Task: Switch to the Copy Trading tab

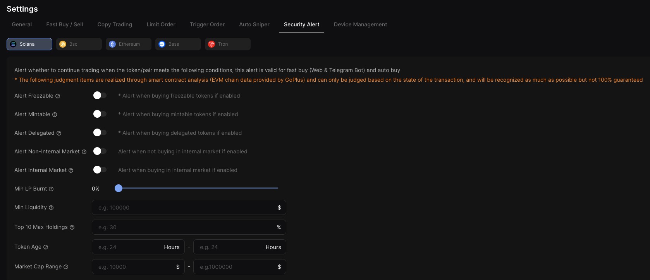Action: pyautogui.click(x=115, y=24)
